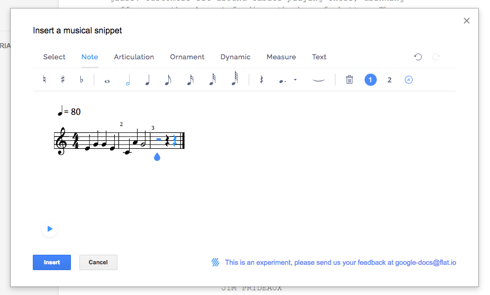Add a tie using the tie icon
The height and width of the screenshot is (295, 490).
318,80
